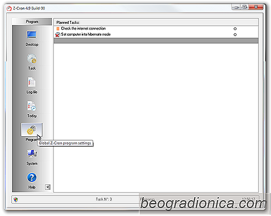Open the Help question mark icon
The height and width of the screenshot is (216, 271).
pyautogui.click(x=32, y=178)
